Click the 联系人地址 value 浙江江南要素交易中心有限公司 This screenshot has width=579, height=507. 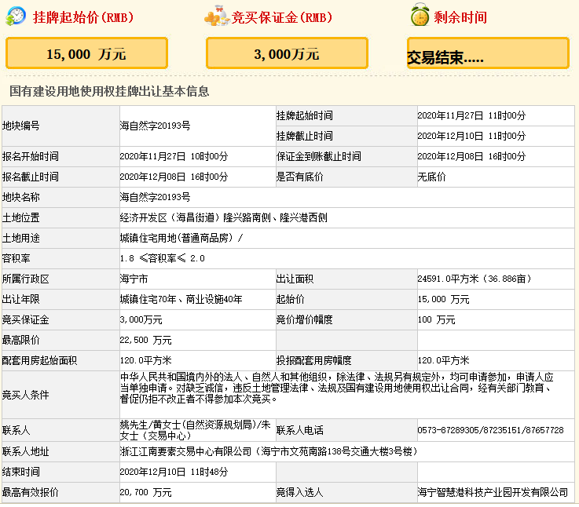(x=269, y=451)
